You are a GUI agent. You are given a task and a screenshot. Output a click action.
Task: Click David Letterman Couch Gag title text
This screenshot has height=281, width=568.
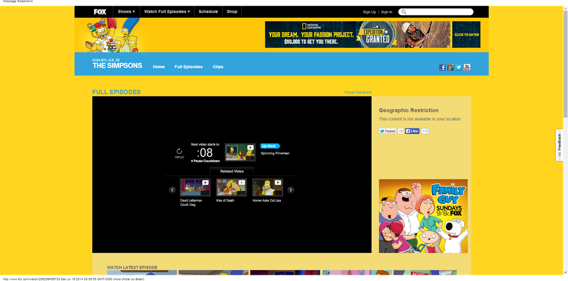tap(191, 203)
